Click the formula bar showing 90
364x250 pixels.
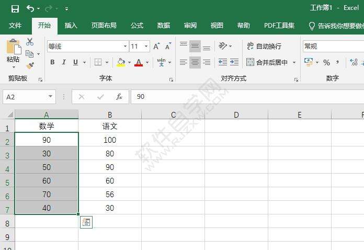tap(247, 97)
